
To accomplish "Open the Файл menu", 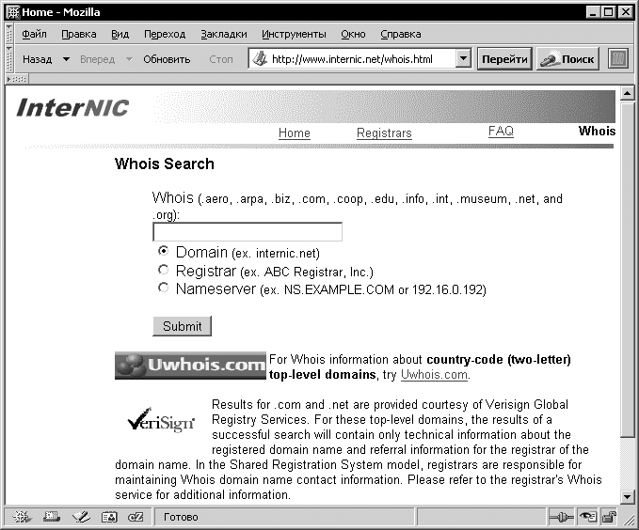I will (34, 34).
